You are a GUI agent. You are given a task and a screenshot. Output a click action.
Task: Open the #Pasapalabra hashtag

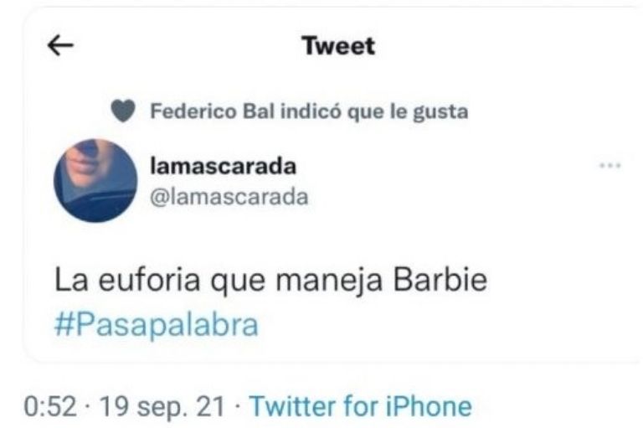157,325
